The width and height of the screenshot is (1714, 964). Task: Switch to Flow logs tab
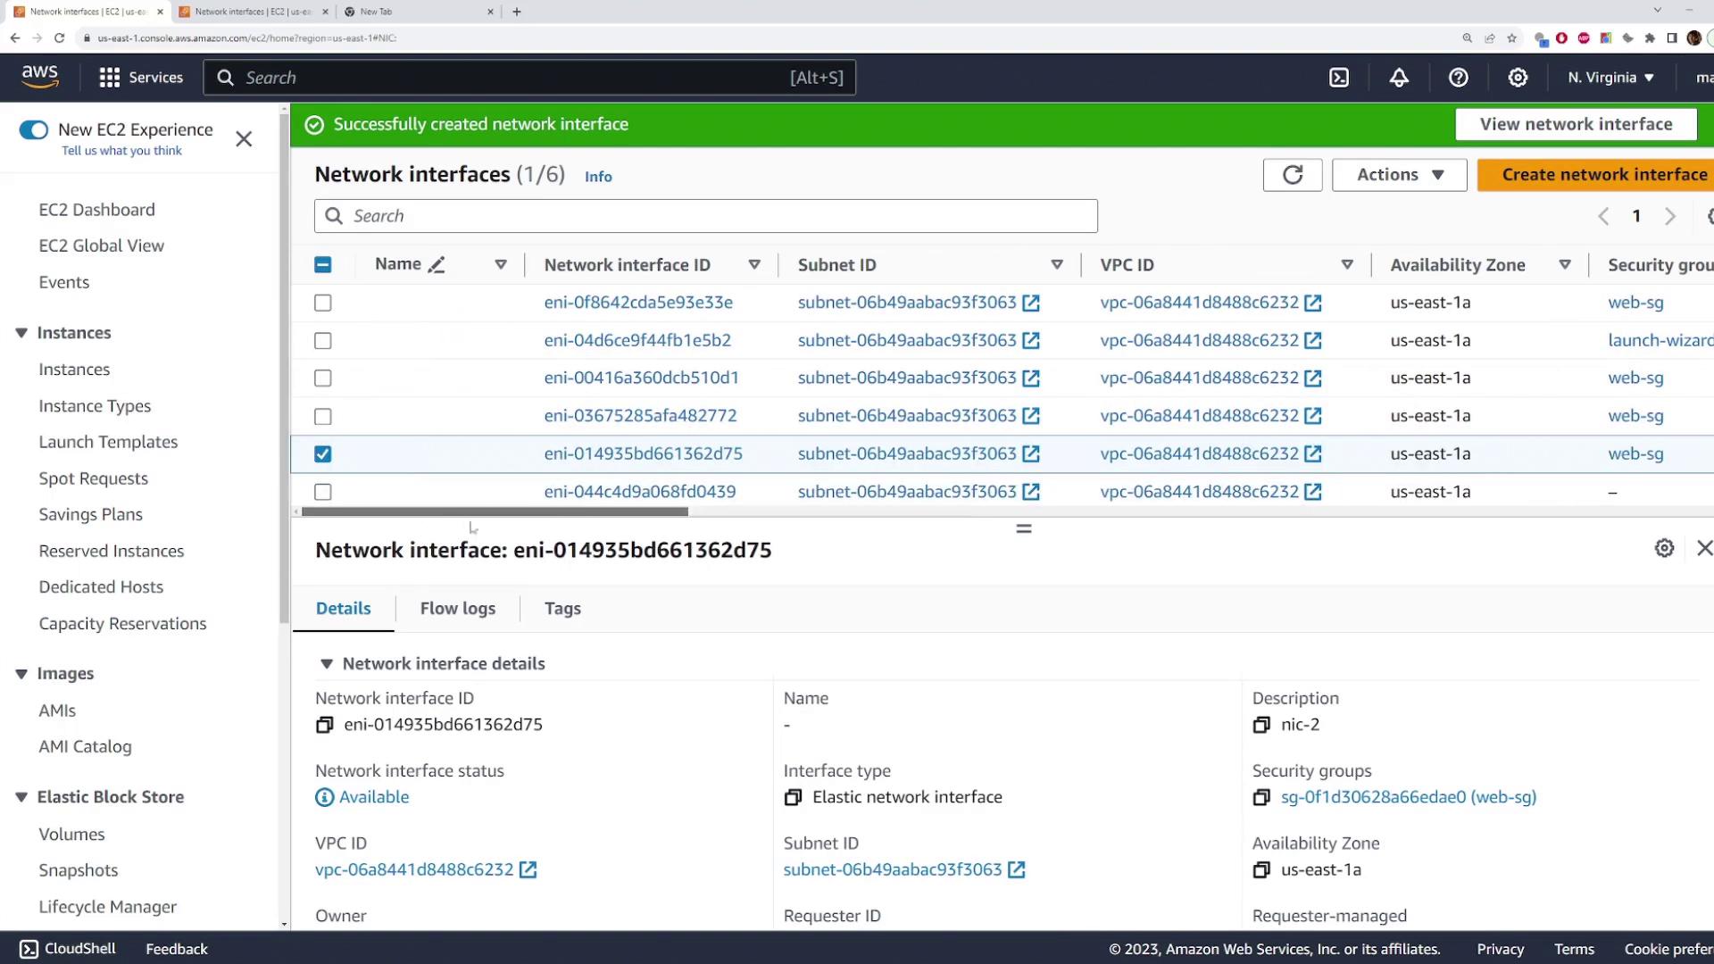pos(457,609)
